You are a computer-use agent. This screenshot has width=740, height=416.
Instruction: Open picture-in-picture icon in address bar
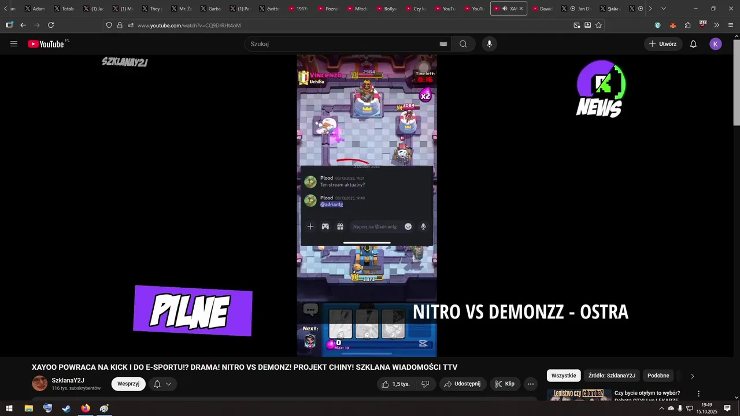coord(576,25)
